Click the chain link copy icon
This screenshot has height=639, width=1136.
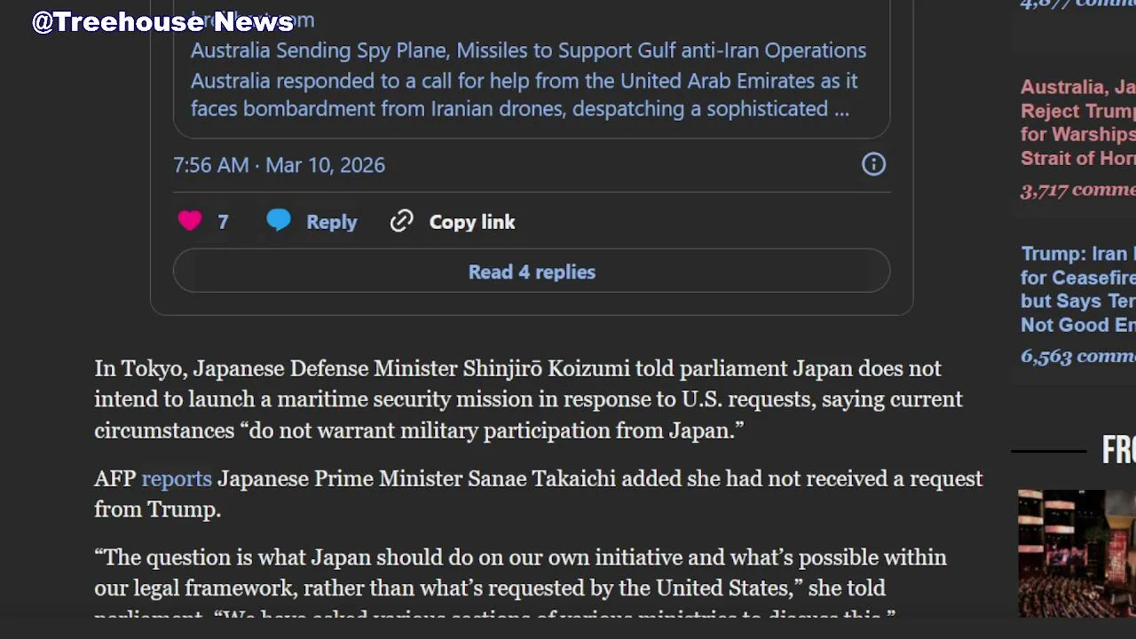click(402, 221)
